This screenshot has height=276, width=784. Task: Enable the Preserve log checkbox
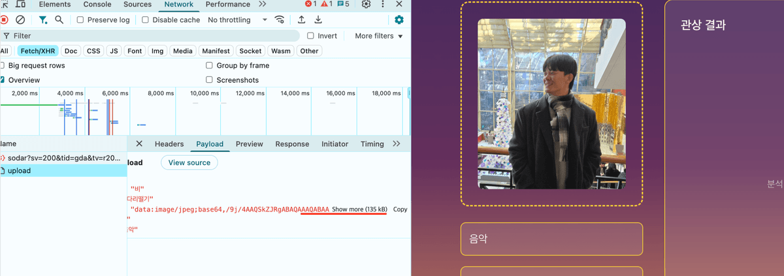[x=80, y=20]
